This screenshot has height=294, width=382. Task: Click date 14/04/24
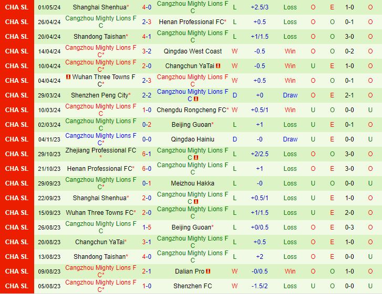click(49, 51)
